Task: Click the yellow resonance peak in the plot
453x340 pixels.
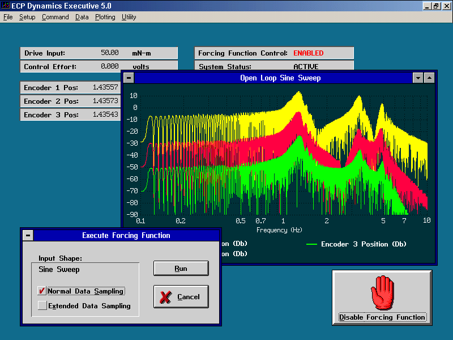Action: (299, 95)
